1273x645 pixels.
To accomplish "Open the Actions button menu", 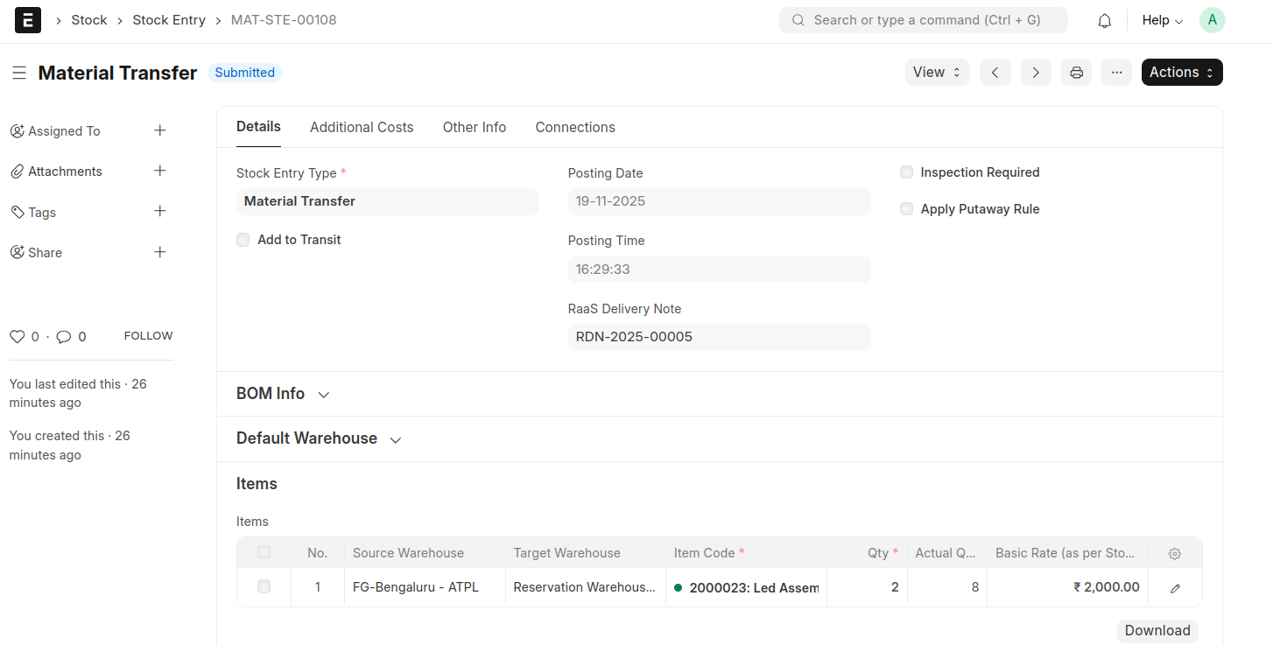I will [x=1181, y=72].
